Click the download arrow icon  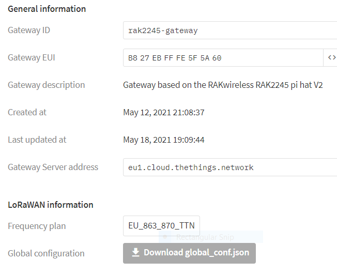[136, 252]
